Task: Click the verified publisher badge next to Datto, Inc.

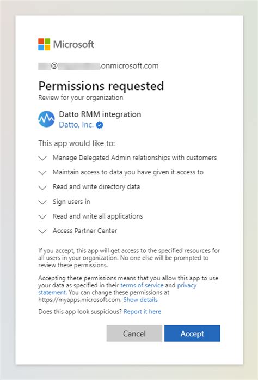Action: [100, 125]
